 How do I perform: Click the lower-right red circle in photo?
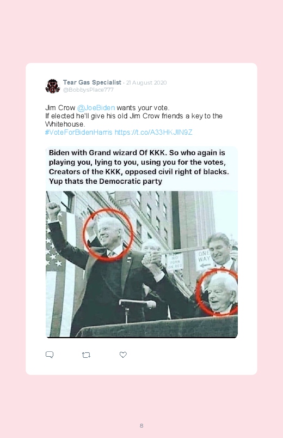[218, 292]
